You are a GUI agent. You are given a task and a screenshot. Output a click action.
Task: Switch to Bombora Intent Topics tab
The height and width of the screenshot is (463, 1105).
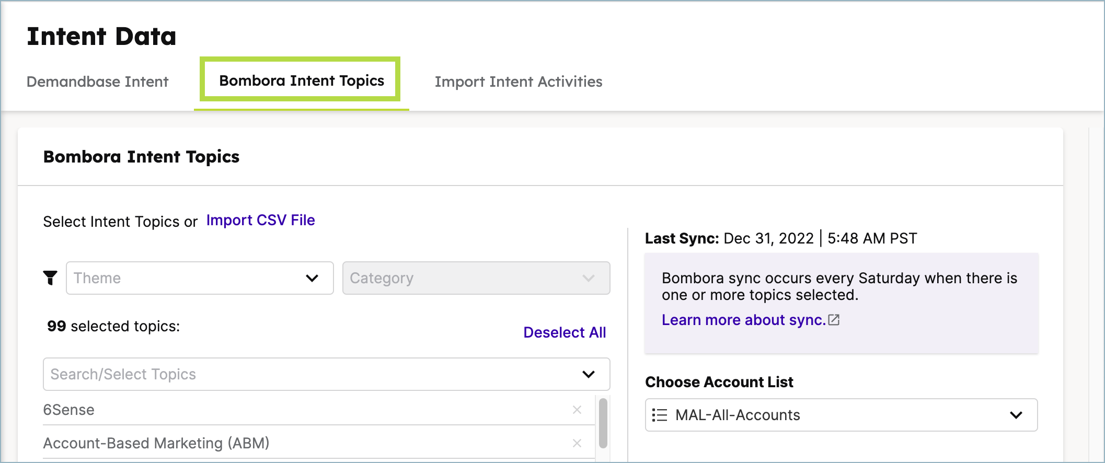tap(302, 80)
